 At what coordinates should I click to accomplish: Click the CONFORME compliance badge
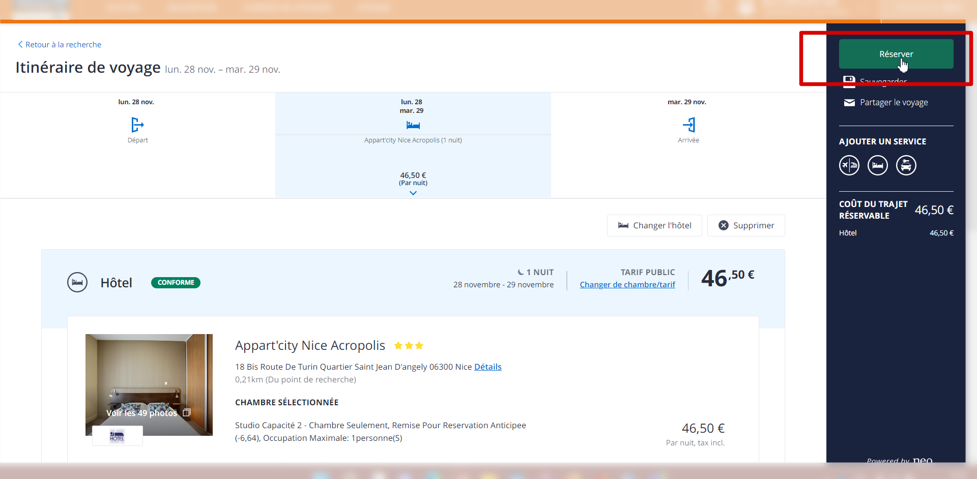coord(176,283)
